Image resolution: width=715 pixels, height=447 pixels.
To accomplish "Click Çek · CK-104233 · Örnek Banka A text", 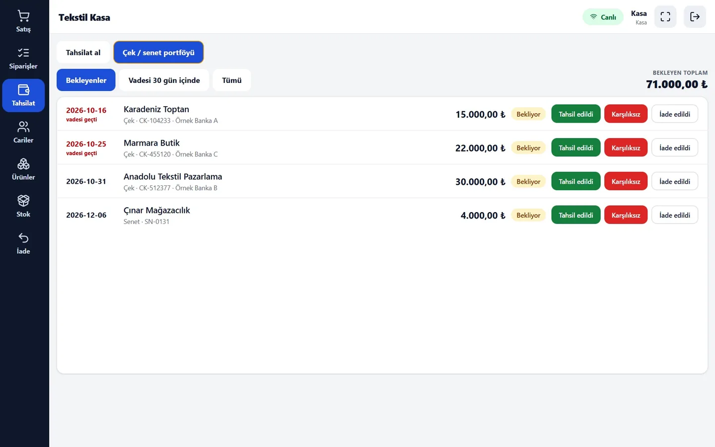I will point(171,121).
